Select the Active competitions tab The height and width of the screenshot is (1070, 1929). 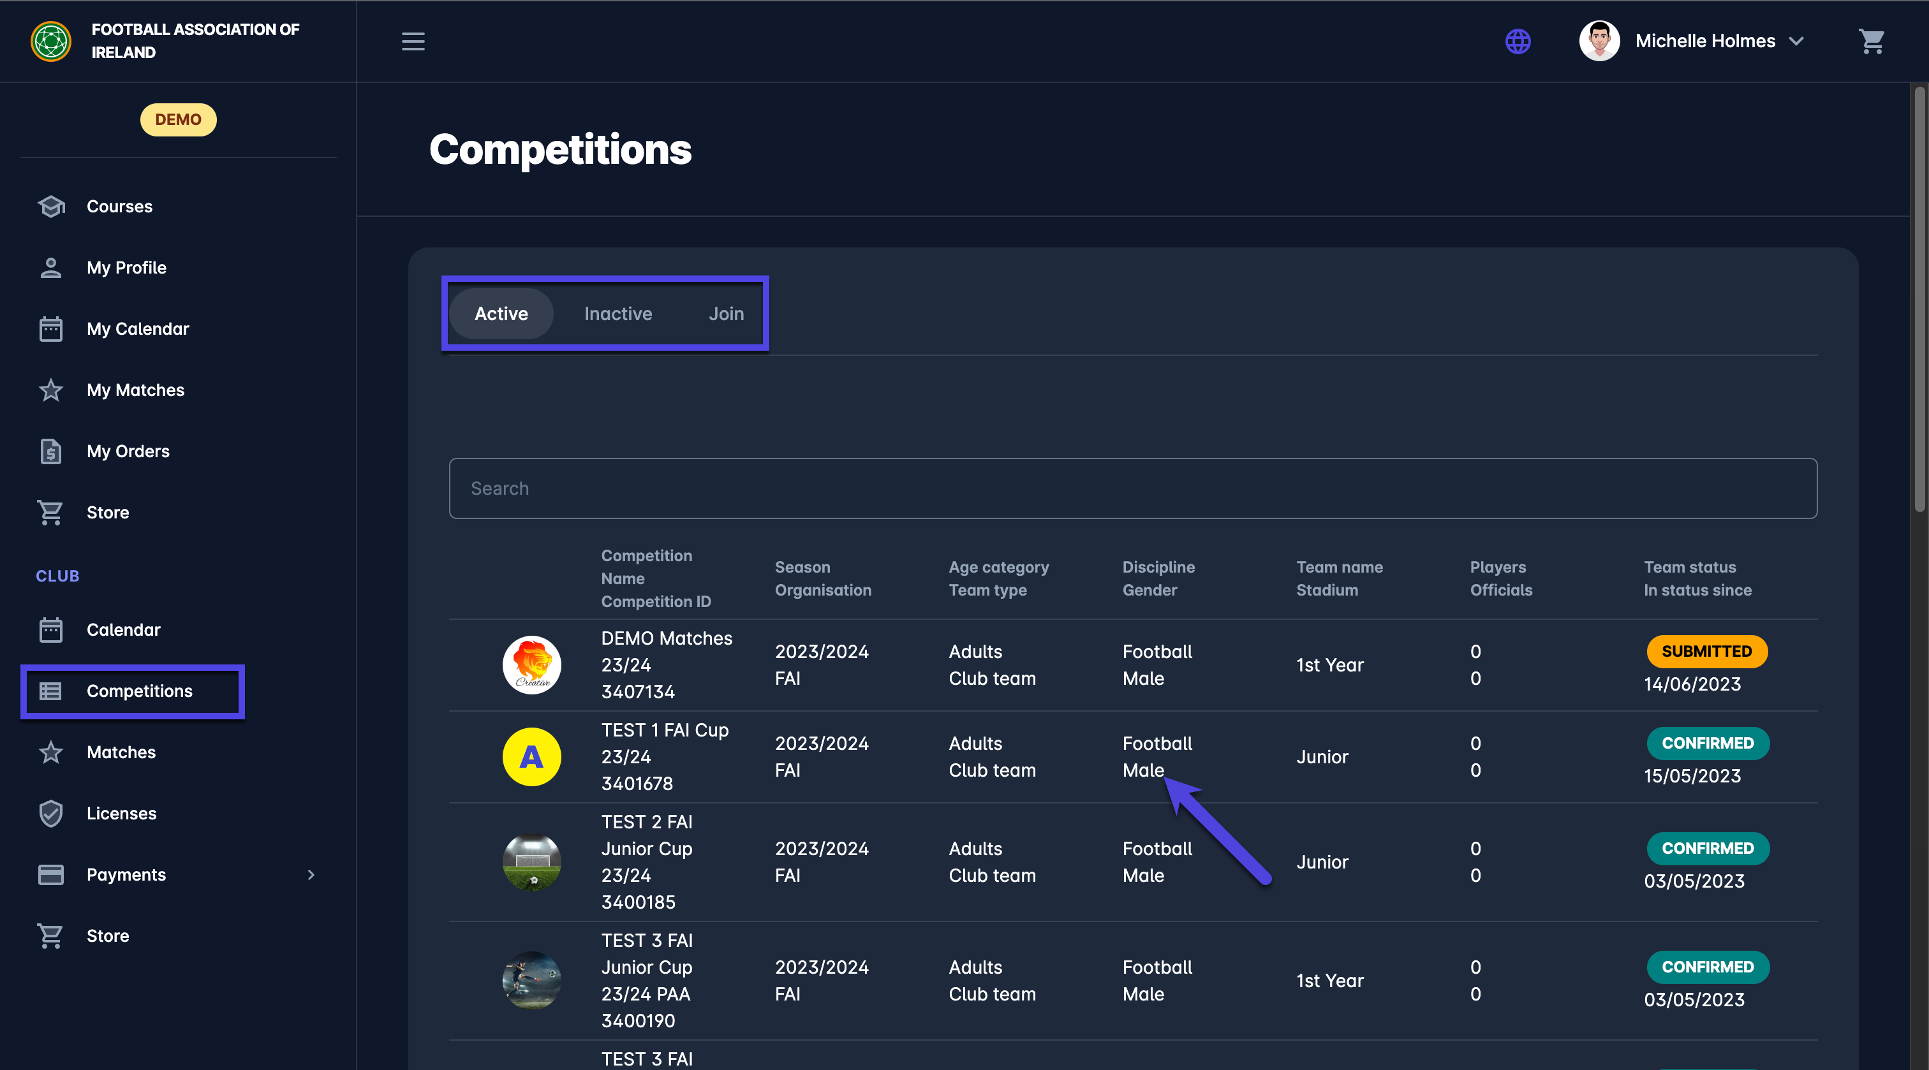pyautogui.click(x=501, y=314)
